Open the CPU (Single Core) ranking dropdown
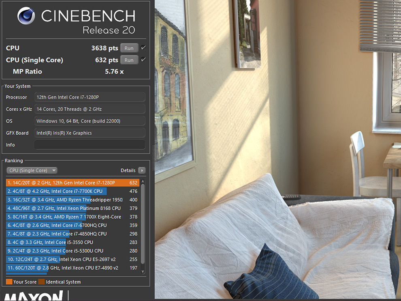 click(x=32, y=170)
